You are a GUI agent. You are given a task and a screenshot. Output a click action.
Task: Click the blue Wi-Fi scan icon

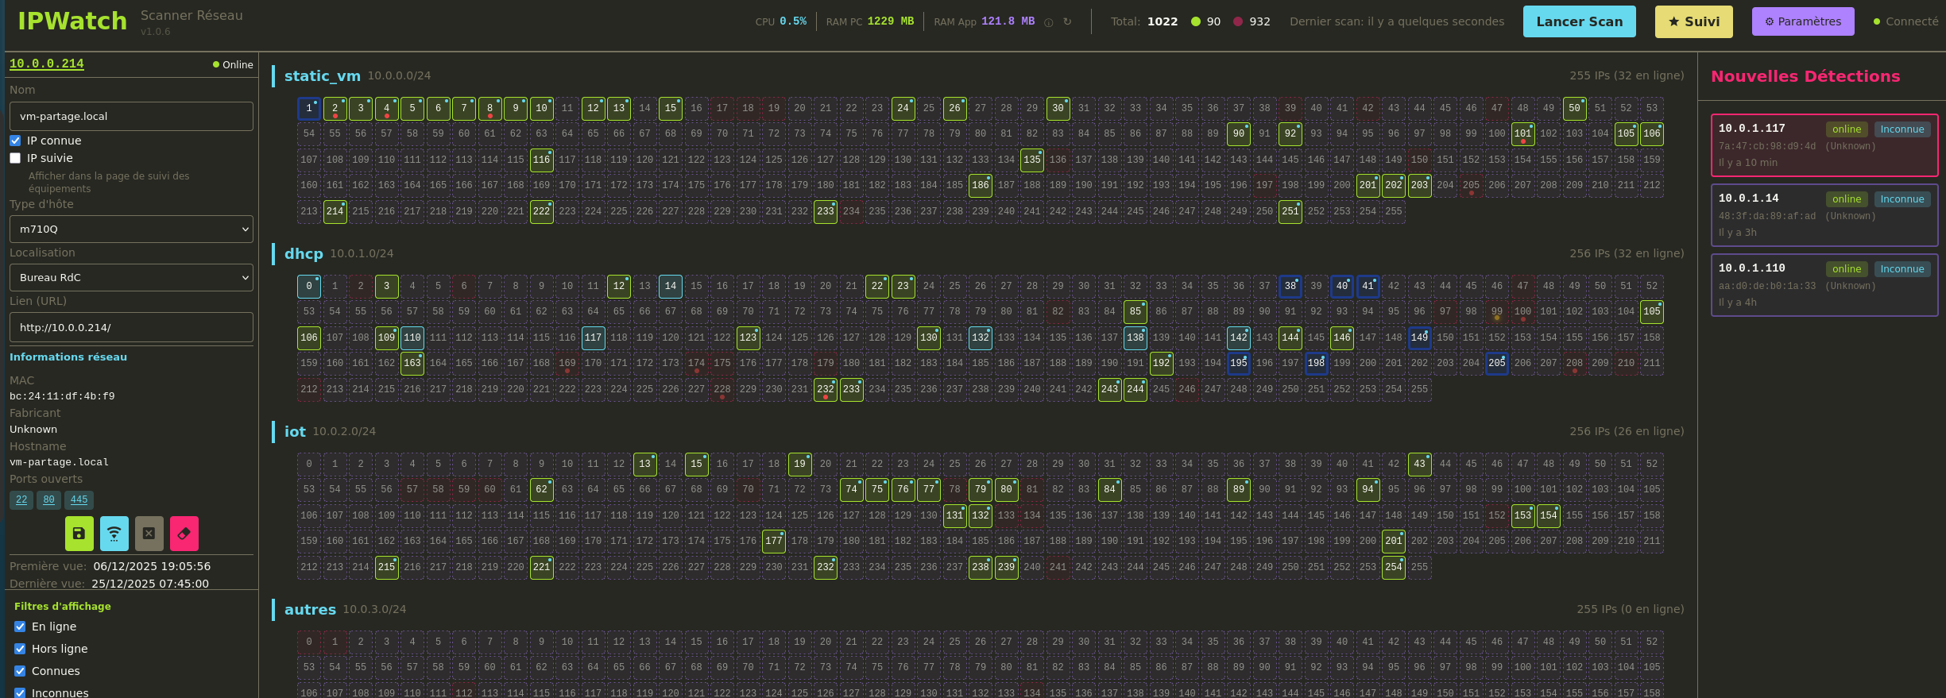(114, 534)
